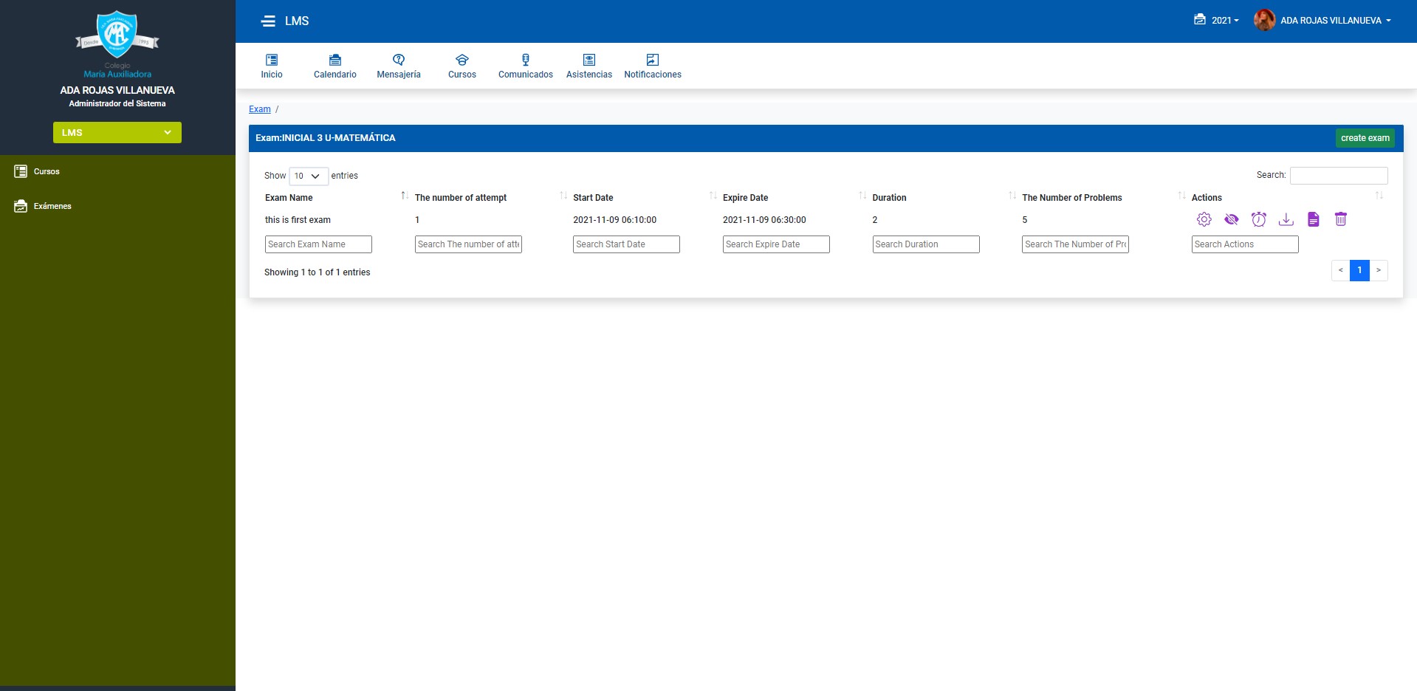Focus Search Duration filter field
This screenshot has width=1417, height=691.
point(926,244)
